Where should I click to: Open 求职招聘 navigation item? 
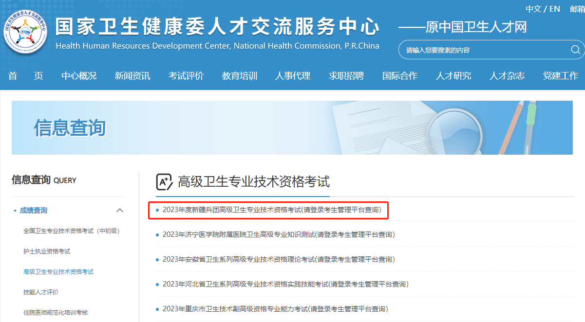point(346,75)
